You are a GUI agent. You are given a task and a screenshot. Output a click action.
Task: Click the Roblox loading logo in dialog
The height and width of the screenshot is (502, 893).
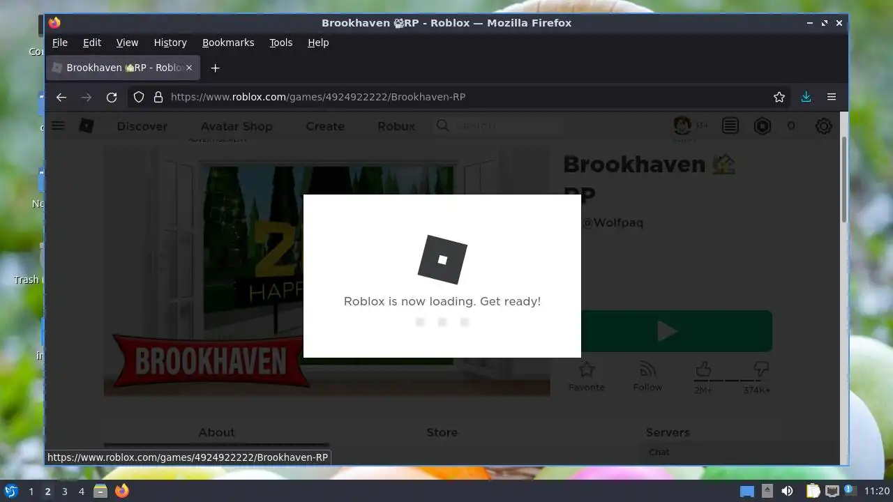coord(442,259)
